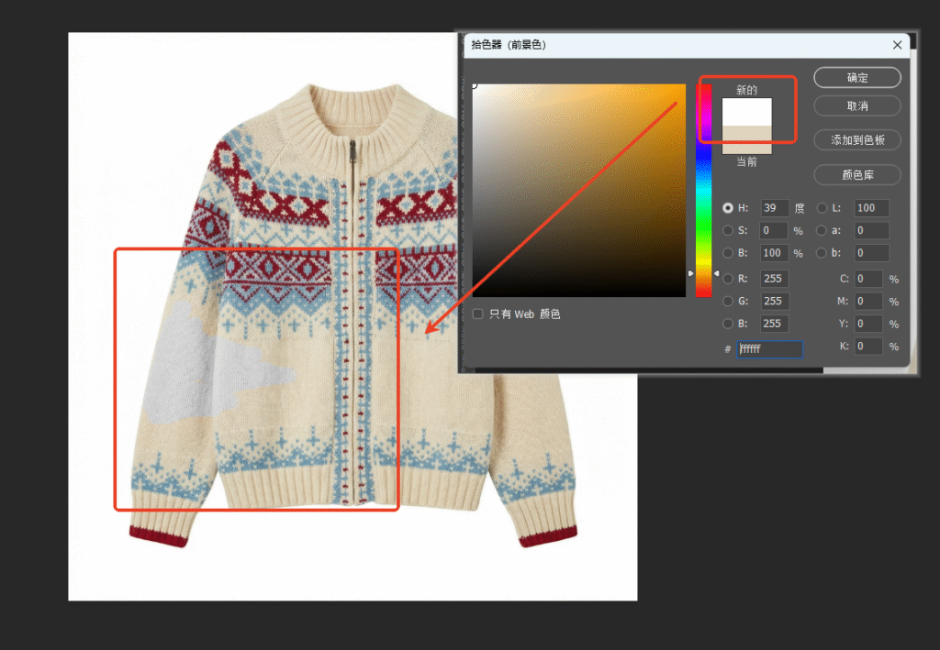
Task: Click the H degree value field
Action: [774, 208]
